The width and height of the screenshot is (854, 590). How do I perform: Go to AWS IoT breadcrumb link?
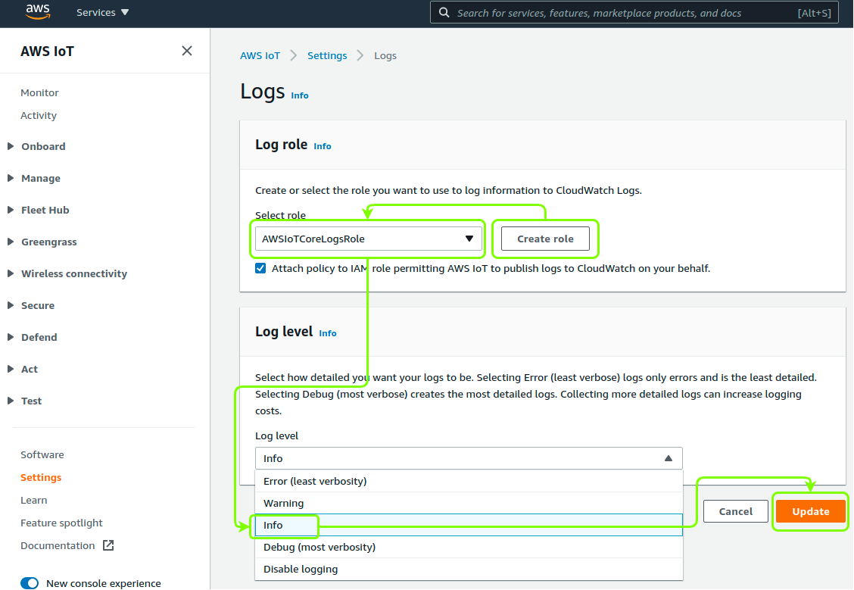260,55
